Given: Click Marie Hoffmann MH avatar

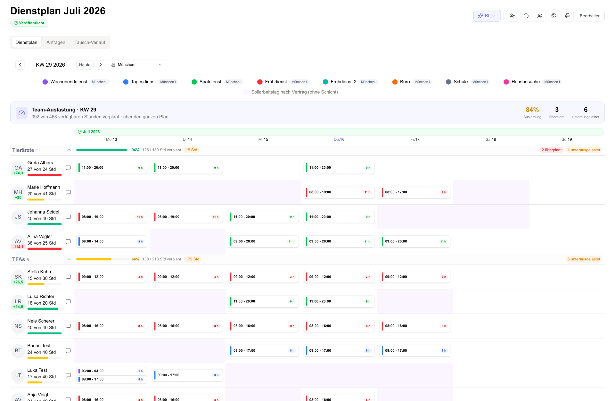Looking at the screenshot, I should (x=18, y=192).
